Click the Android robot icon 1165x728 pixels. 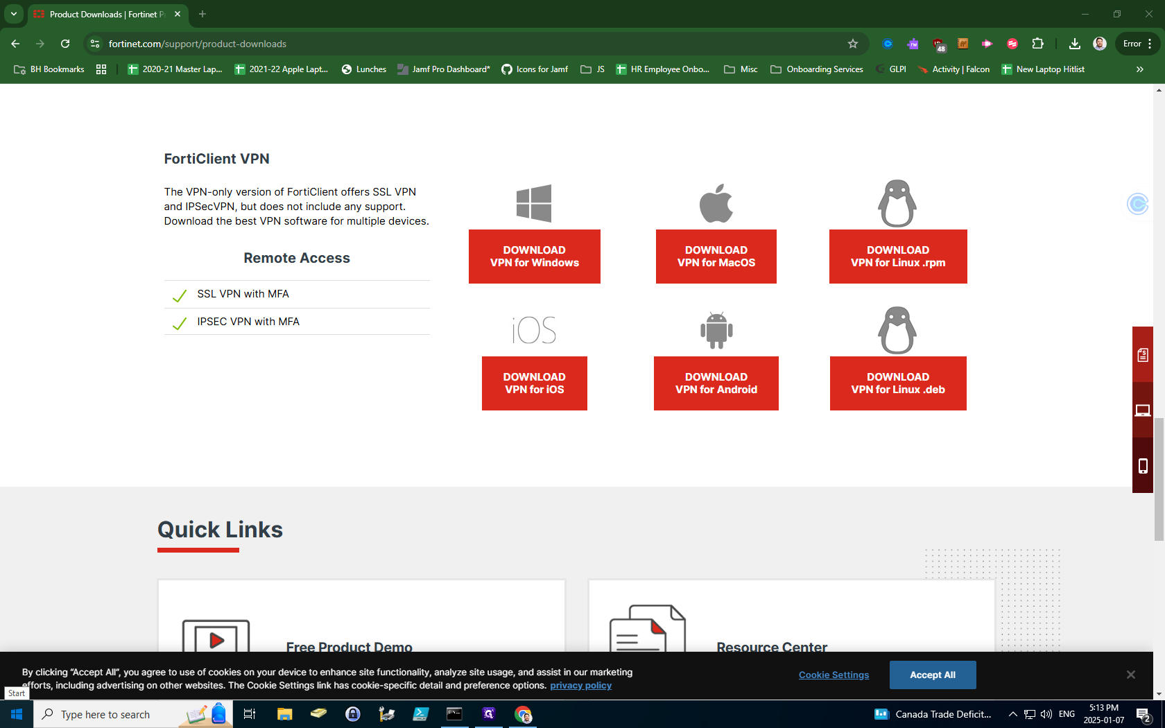click(x=716, y=330)
